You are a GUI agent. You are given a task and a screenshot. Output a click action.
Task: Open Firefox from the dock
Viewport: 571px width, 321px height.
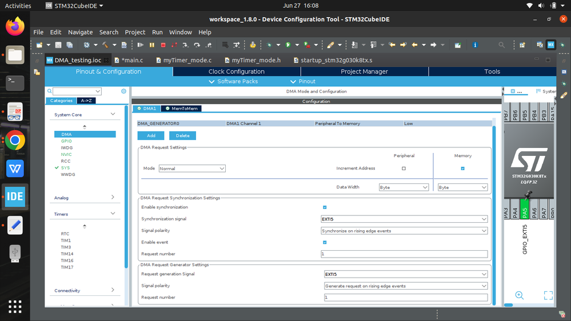[x=15, y=26]
